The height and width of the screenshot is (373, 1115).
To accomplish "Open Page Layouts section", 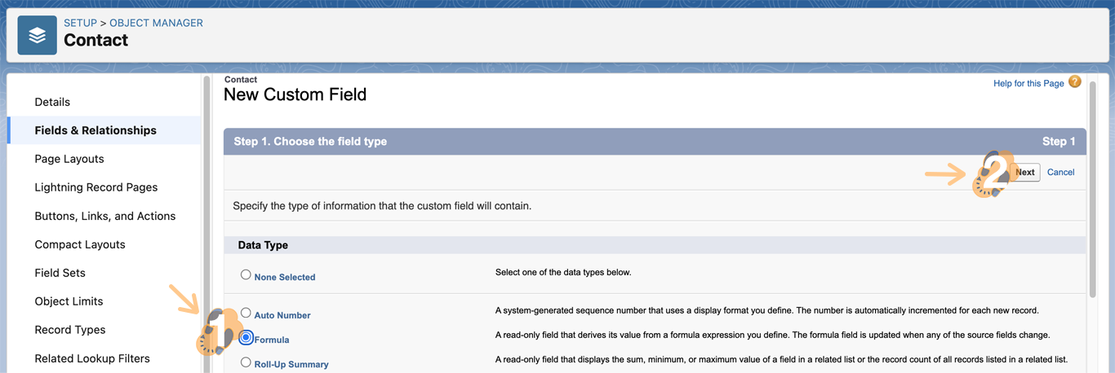I will click(x=69, y=159).
